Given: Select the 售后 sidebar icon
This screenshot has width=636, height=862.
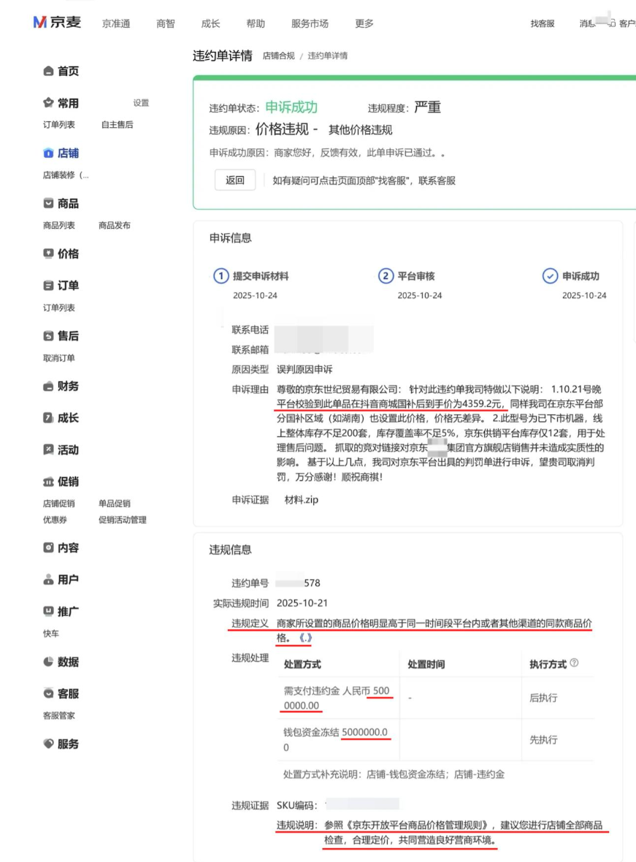Looking at the screenshot, I should pyautogui.click(x=47, y=336).
